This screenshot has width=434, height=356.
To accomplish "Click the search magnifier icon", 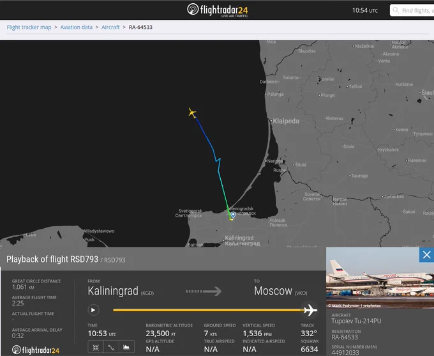I will click(396, 10).
